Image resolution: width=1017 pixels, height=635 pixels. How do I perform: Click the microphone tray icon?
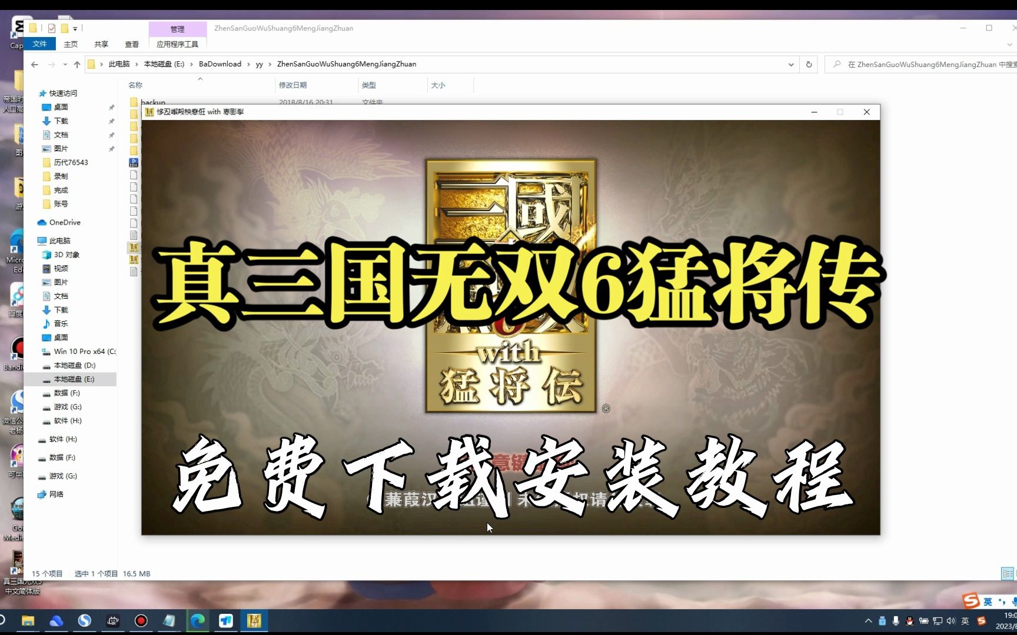point(896,621)
